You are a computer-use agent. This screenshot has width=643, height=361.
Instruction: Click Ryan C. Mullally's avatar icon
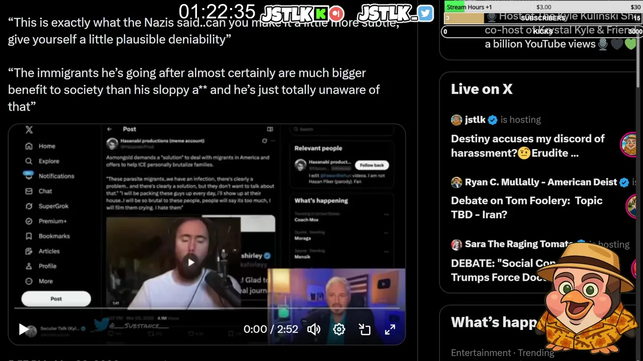click(456, 183)
